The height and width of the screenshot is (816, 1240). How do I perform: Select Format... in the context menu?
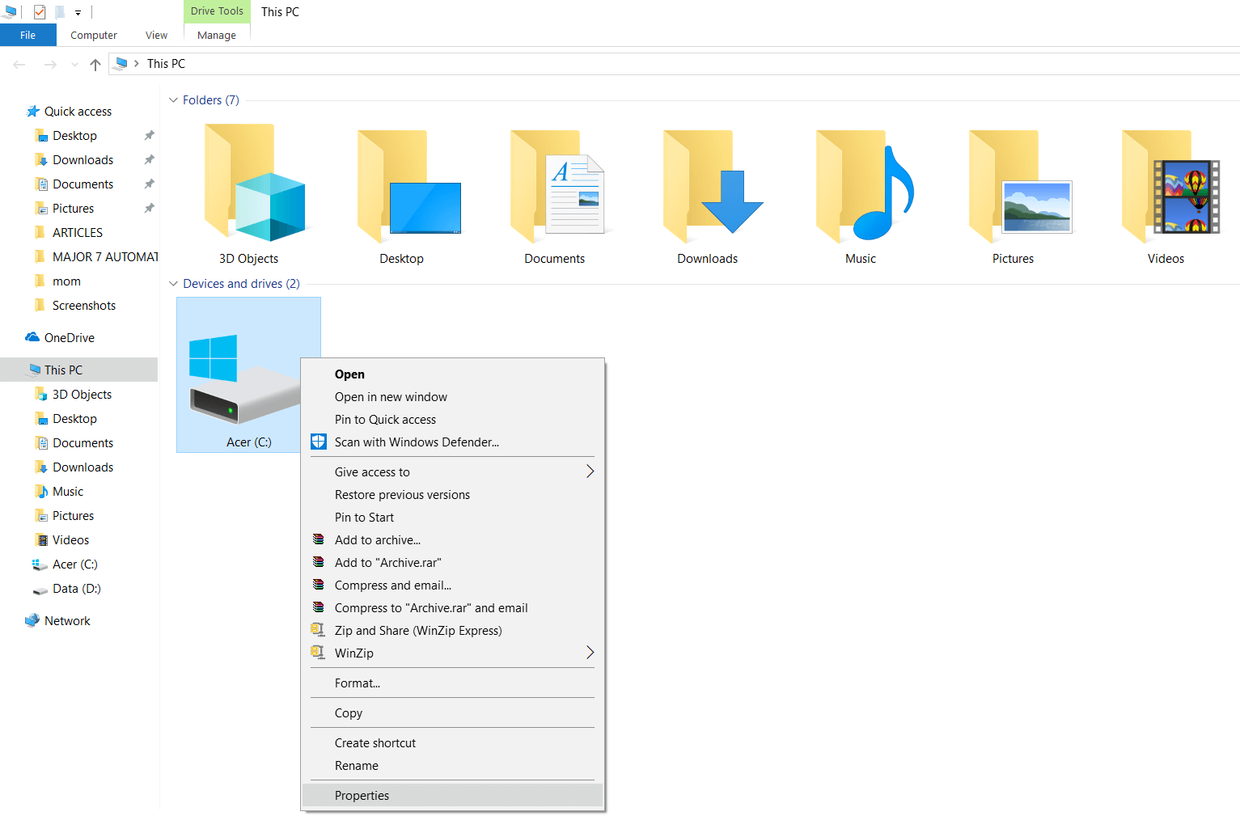click(357, 683)
